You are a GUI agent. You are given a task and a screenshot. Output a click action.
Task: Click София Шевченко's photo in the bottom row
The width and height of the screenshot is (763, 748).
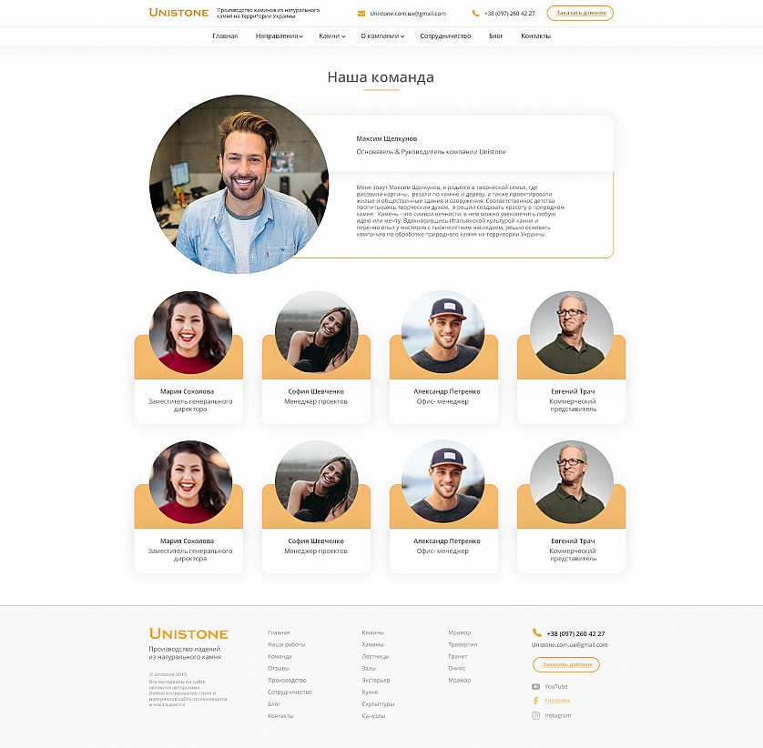[316, 482]
